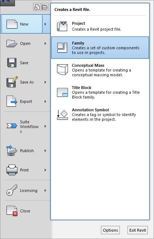Show Recent Documents icon
Screen dimensions: 154x239
(x=37, y=7)
